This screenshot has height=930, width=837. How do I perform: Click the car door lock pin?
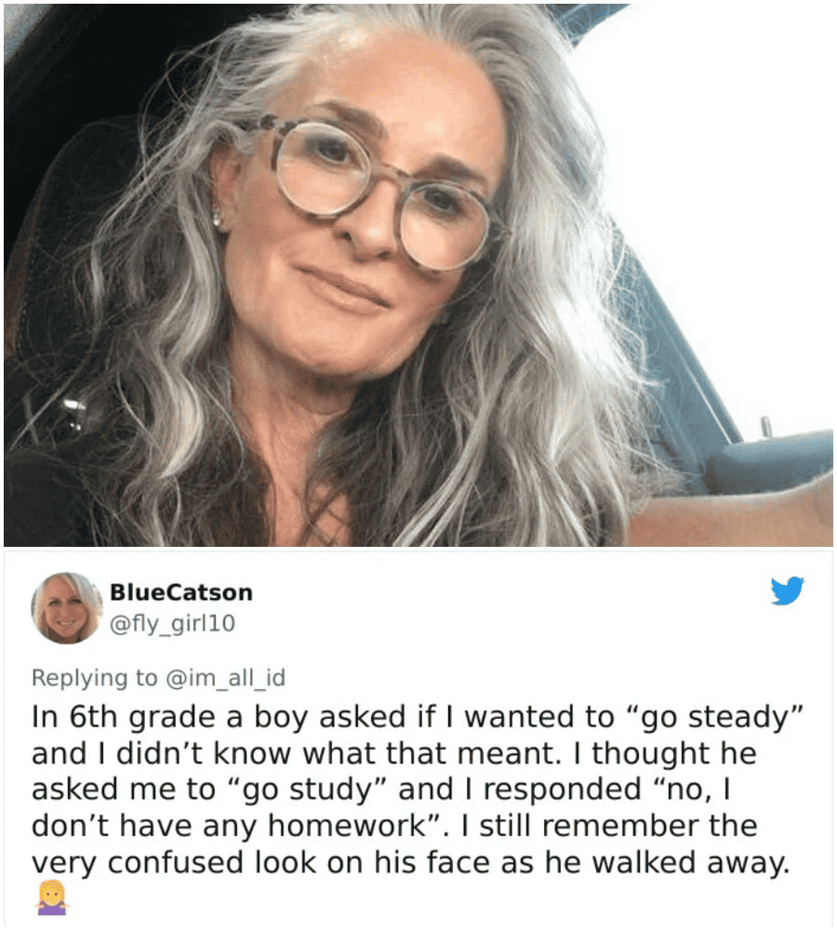point(765,427)
